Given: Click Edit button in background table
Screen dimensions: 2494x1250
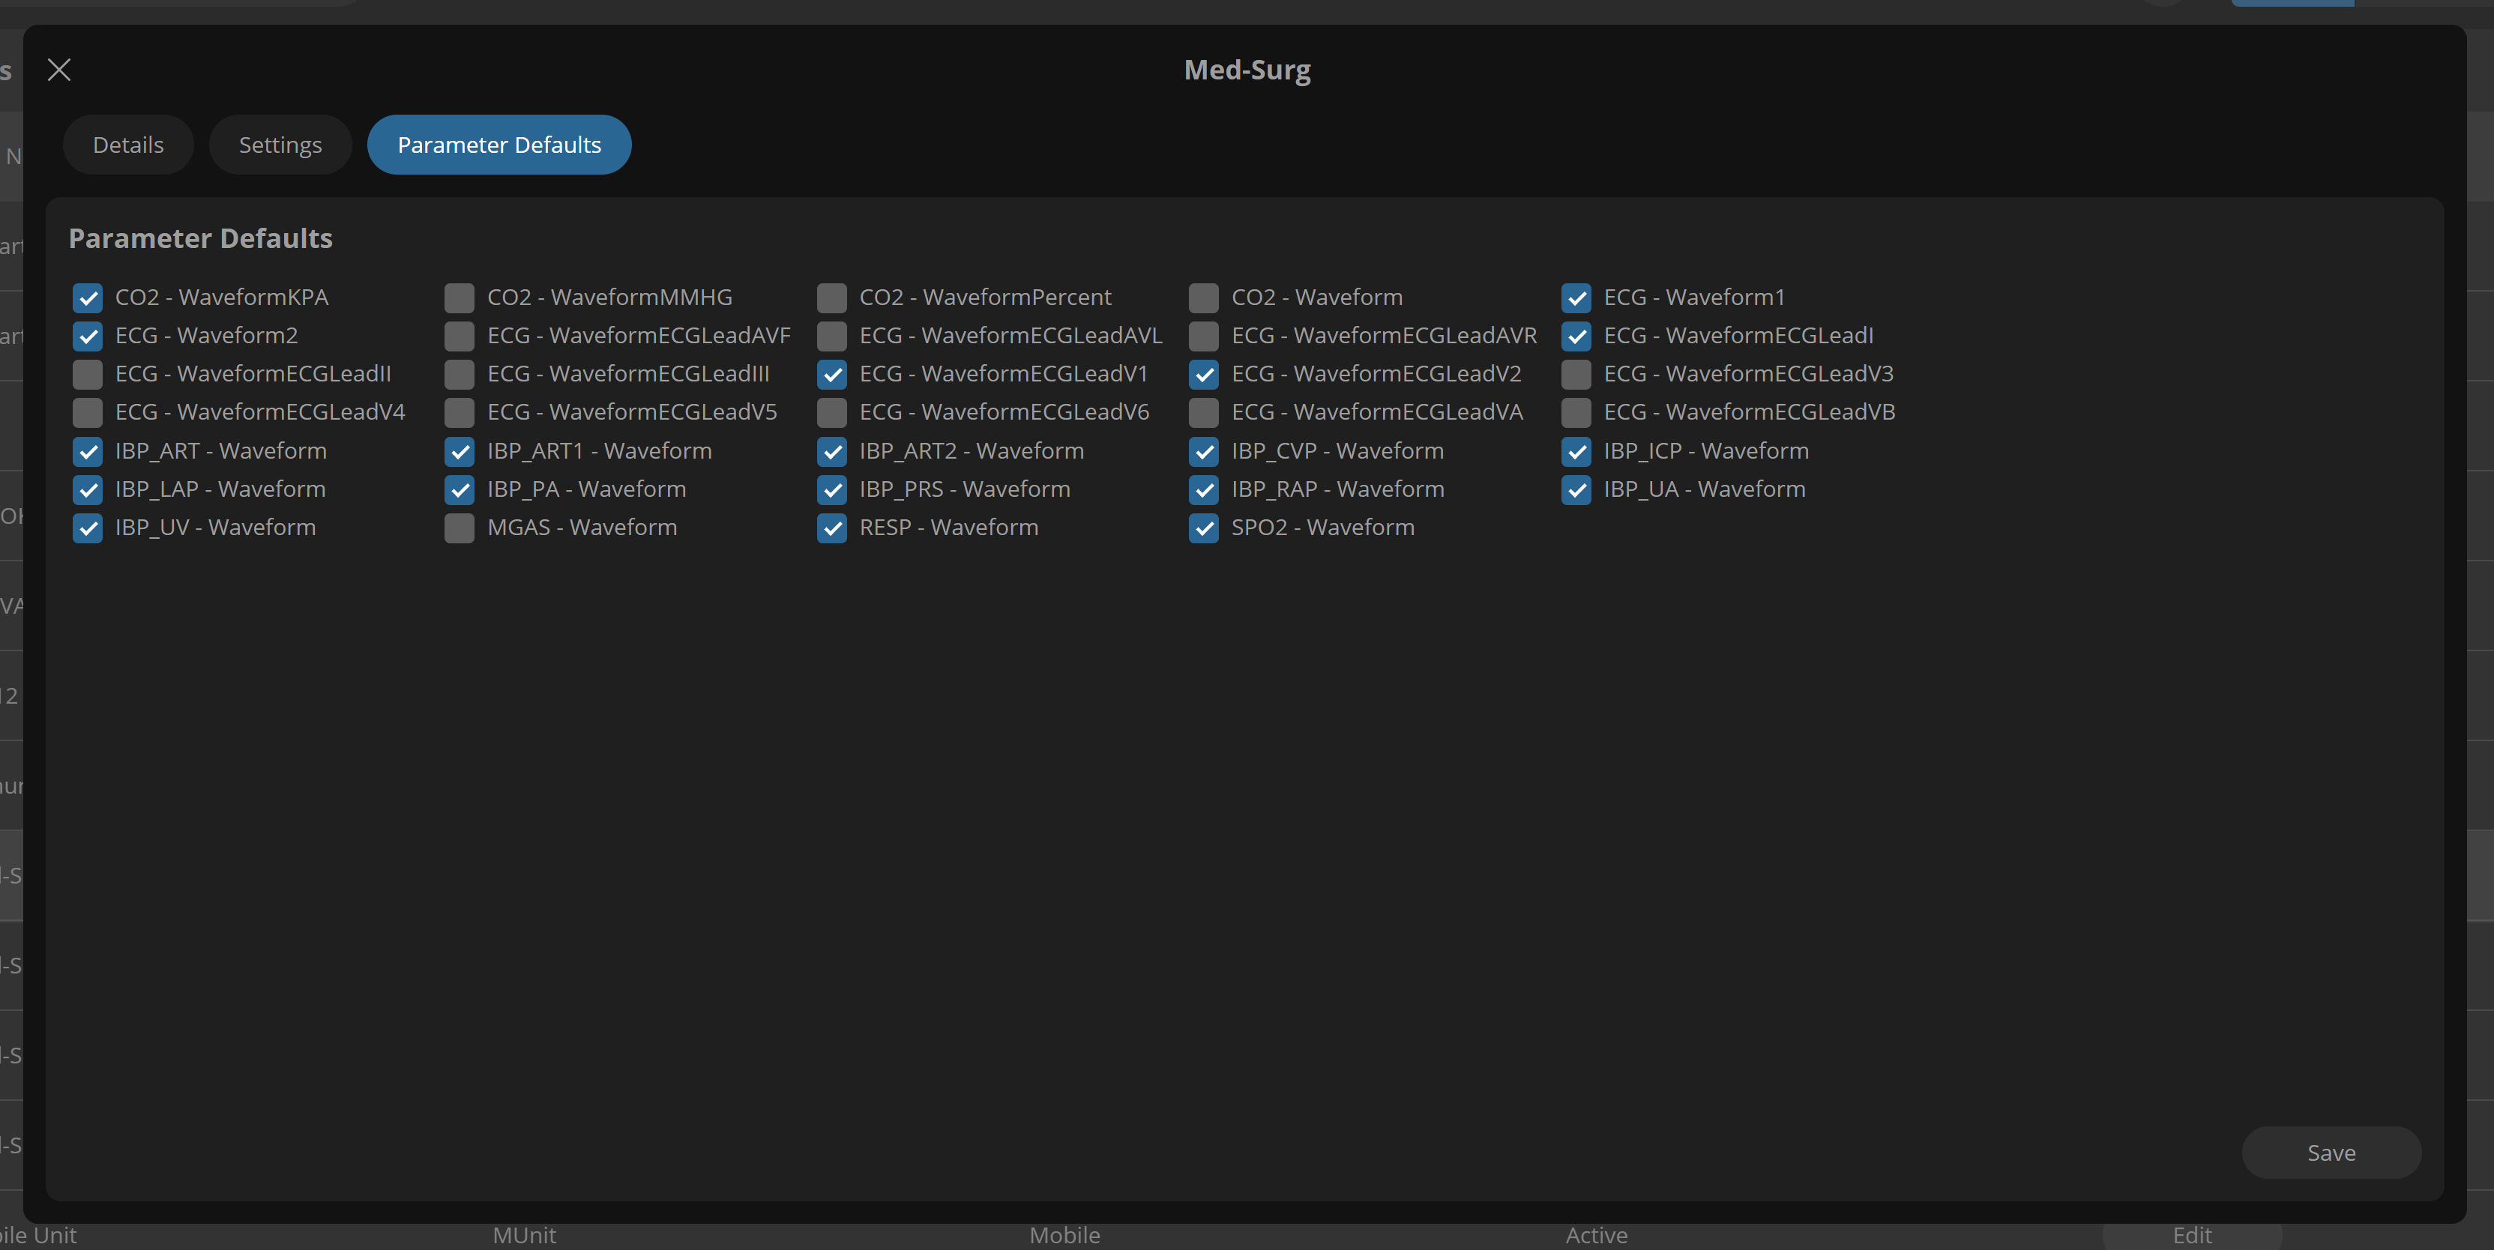Looking at the screenshot, I should pyautogui.click(x=2192, y=1236).
